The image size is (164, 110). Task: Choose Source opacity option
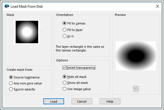(22, 89)
